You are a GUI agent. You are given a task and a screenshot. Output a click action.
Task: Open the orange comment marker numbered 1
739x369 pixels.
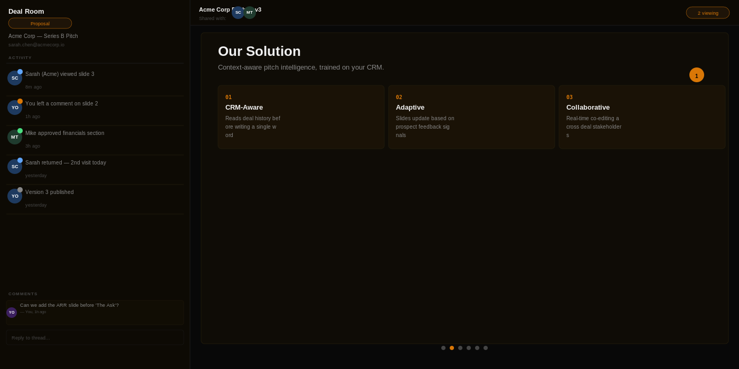[697, 75]
